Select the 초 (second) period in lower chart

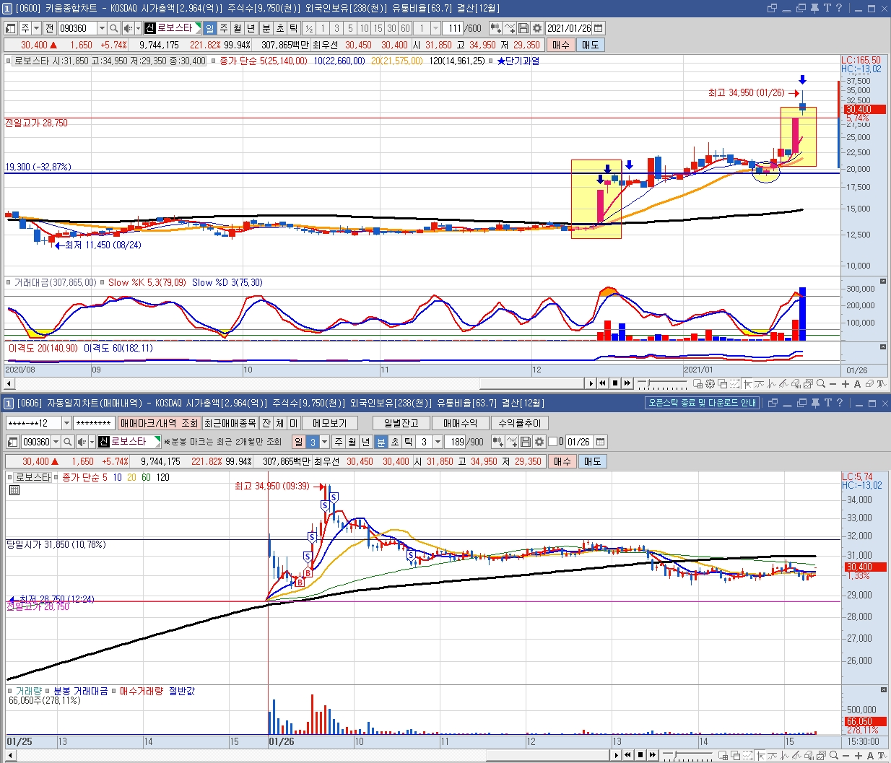pos(395,442)
